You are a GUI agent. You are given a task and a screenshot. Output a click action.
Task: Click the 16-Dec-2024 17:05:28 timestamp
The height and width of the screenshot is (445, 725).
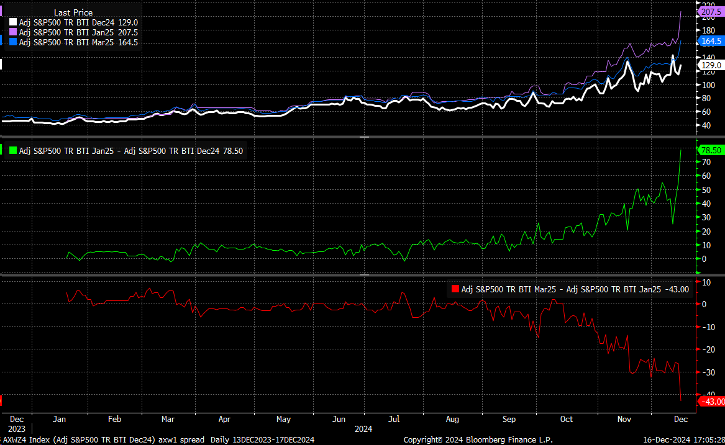pos(684,439)
